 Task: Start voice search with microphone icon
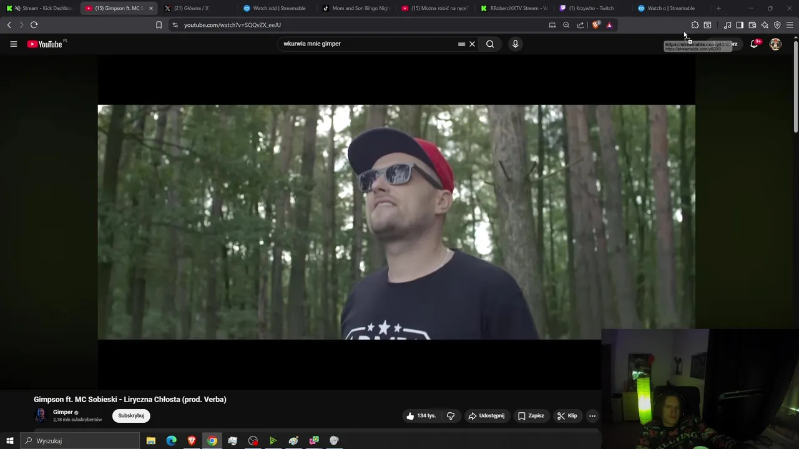tap(515, 44)
